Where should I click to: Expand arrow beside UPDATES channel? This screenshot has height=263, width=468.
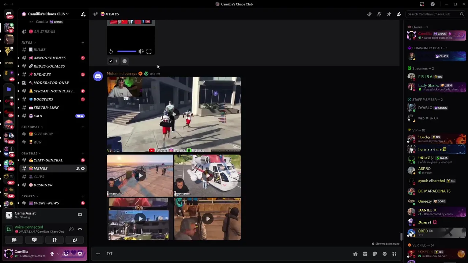point(18,75)
